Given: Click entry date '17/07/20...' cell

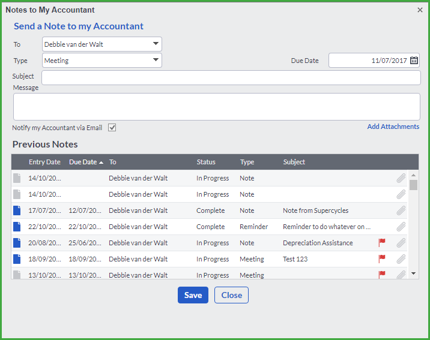Looking at the screenshot, I should (x=44, y=210).
